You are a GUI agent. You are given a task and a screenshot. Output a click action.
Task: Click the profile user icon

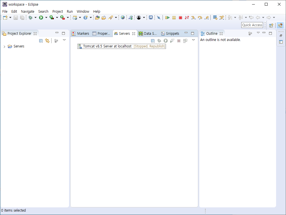point(139,18)
